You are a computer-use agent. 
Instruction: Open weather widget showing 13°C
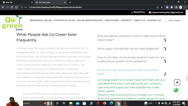(148, 103)
